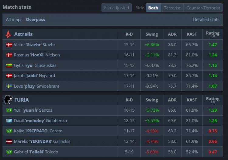Viewport: 228px width, 160px height.
Task: Click the Danish flag beside Staehr
Action: tap(9, 45)
